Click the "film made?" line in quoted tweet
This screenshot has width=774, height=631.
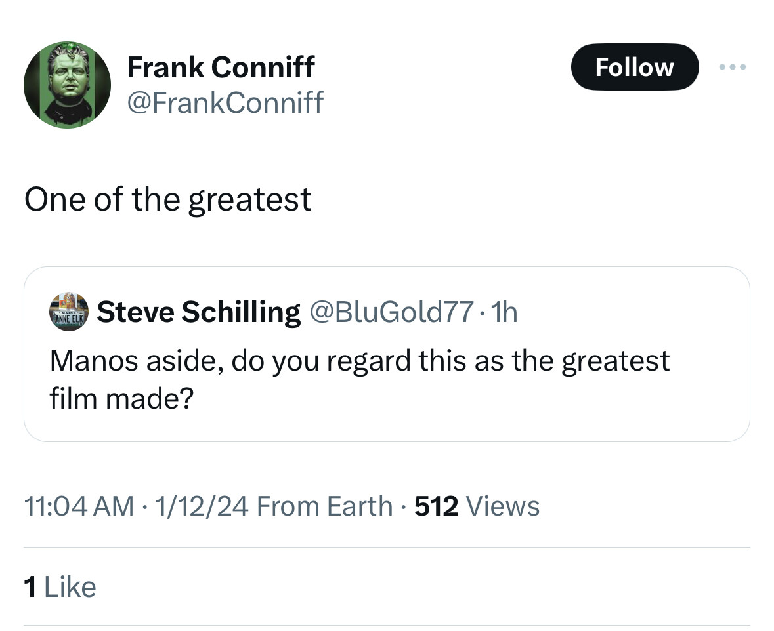click(x=121, y=397)
